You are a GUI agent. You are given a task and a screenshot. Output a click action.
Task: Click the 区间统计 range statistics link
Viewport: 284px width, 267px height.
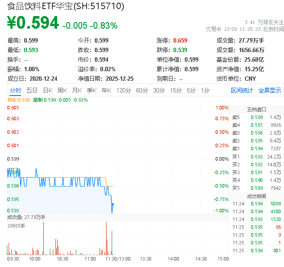coord(242,90)
